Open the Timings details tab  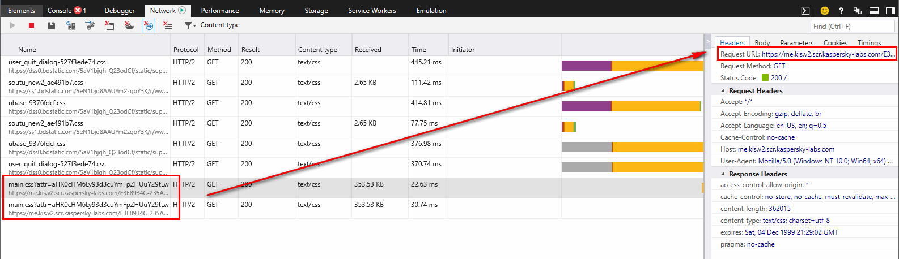[x=869, y=42]
